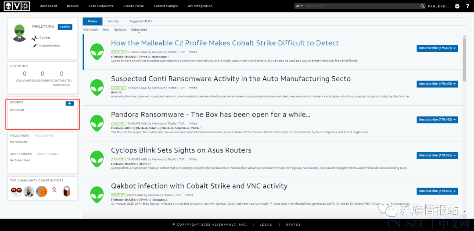Open the settings gear icon

tap(457, 6)
